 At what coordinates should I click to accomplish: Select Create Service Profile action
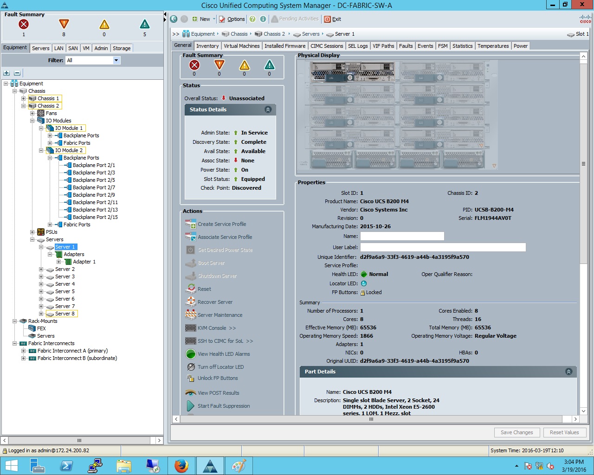[x=222, y=224]
